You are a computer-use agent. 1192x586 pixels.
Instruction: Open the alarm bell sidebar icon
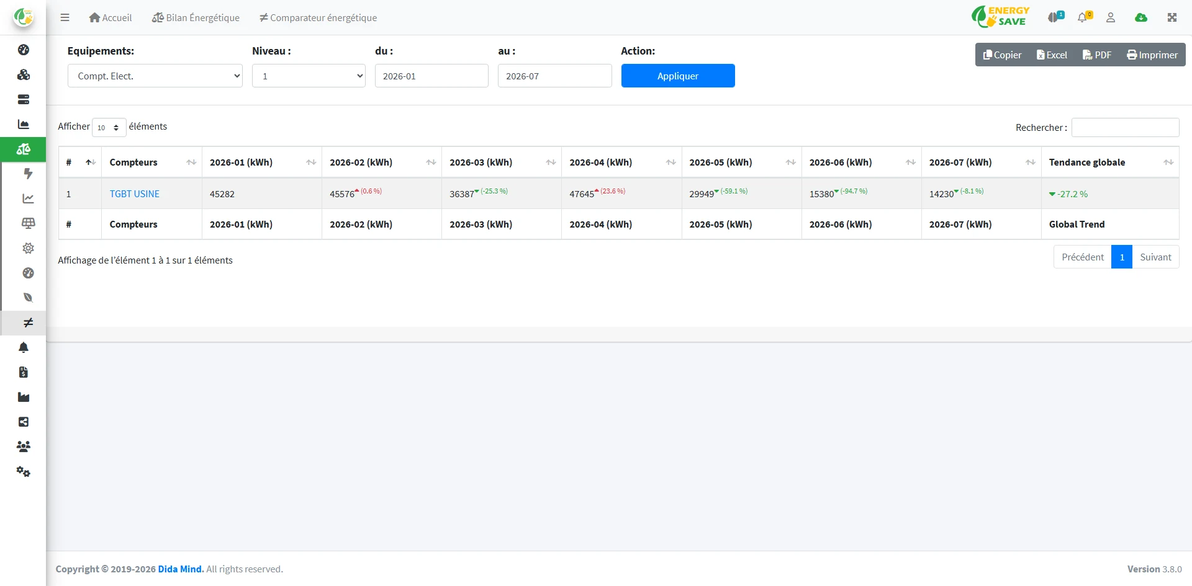(24, 347)
